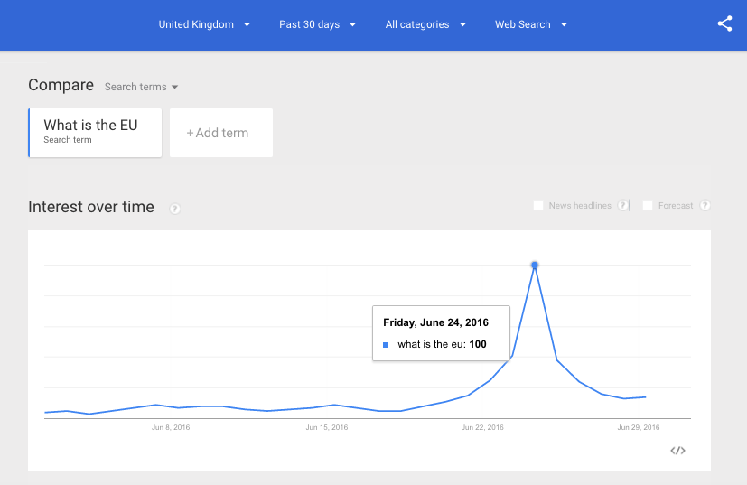Open the Web Search type dropdown
747x485 pixels.
click(x=531, y=24)
